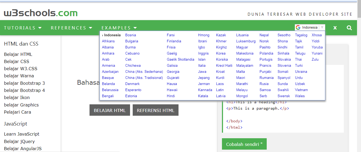361x152 pixels.
Task: Choose Jerman in language list
Action: (x=204, y=84)
